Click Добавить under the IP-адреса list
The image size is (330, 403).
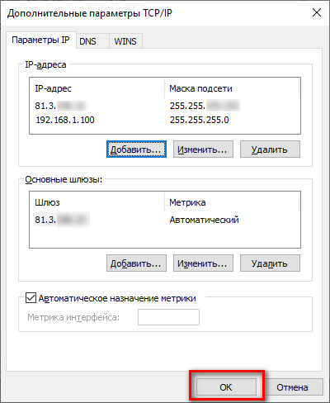[x=136, y=149]
